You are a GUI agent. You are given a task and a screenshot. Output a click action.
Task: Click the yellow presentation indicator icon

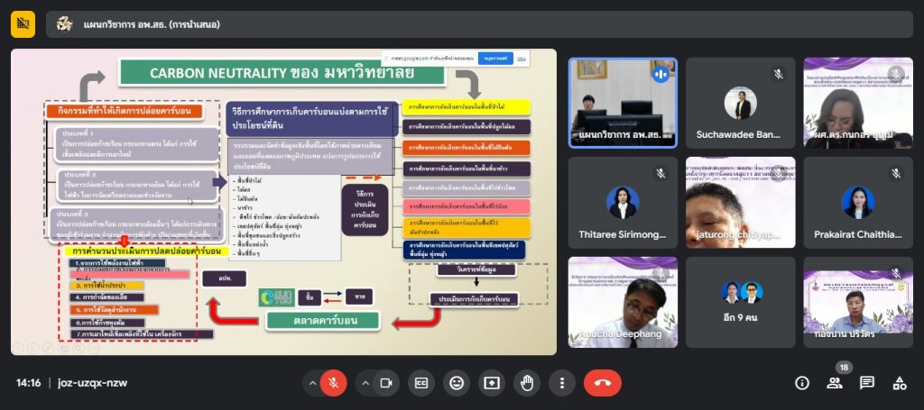point(23,23)
